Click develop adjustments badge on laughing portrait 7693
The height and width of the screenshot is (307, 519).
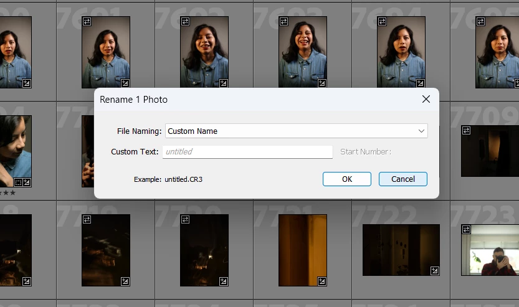[321, 83]
